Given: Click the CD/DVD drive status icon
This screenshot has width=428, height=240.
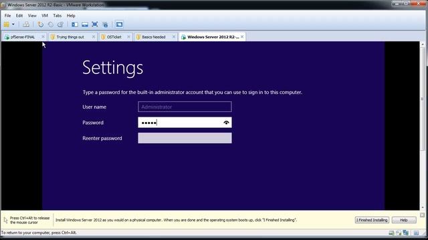Looking at the screenshot, I should (x=399, y=233).
